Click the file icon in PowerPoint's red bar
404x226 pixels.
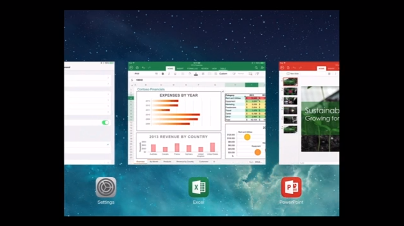tap(288, 68)
